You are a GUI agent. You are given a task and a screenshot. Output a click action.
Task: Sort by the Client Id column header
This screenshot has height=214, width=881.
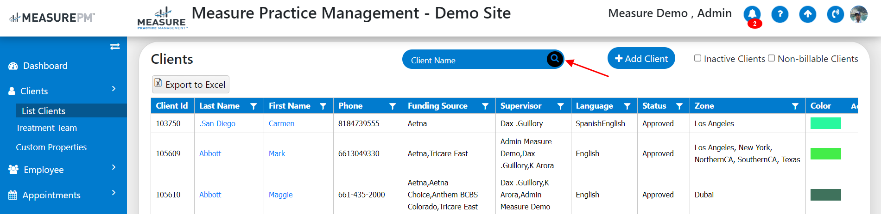click(172, 106)
